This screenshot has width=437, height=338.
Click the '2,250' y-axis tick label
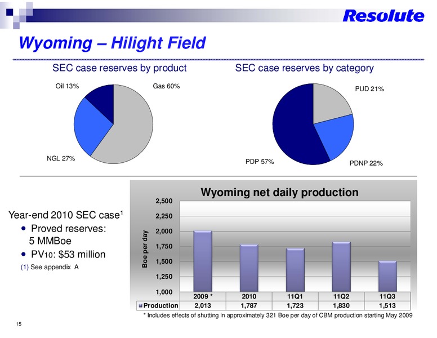pyautogui.click(x=164, y=216)
